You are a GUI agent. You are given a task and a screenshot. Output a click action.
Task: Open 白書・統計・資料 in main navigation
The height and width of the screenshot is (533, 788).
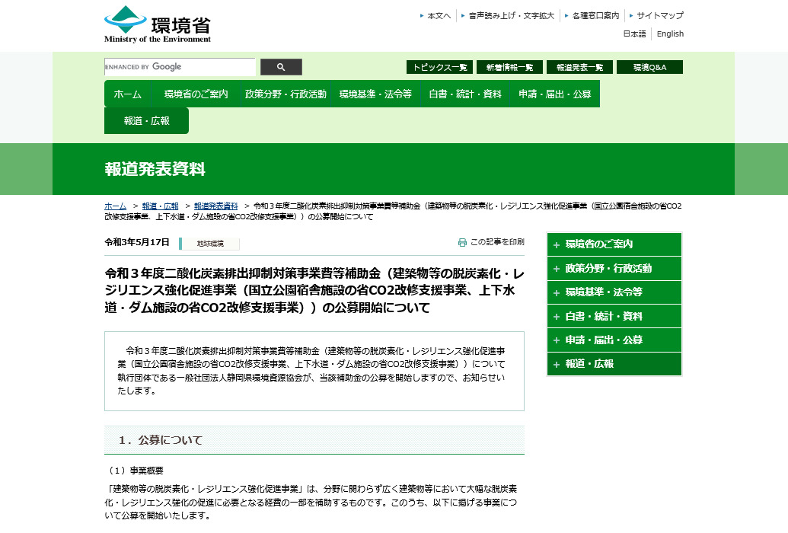coord(464,94)
